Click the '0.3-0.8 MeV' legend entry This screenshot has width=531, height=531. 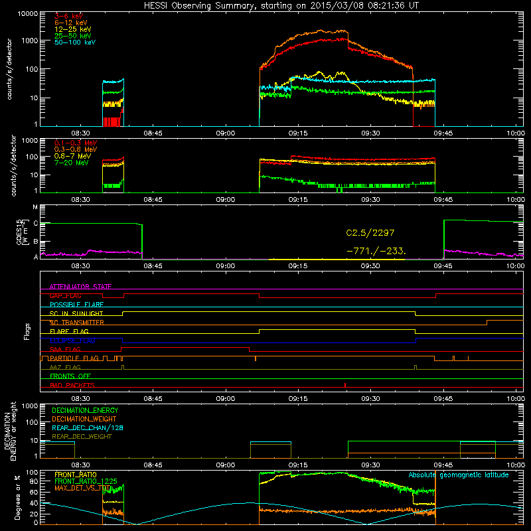[x=76, y=149]
